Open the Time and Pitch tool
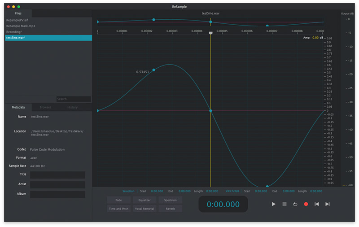The image size is (359, 227). (119, 209)
